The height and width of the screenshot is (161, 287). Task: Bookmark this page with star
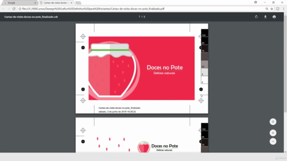(272, 9)
